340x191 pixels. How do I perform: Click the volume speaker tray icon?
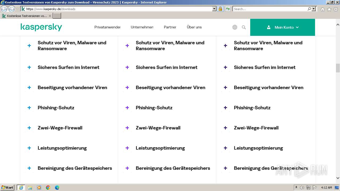tap(302, 188)
